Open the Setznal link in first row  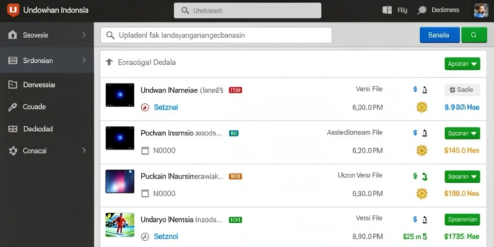pyautogui.click(x=166, y=108)
